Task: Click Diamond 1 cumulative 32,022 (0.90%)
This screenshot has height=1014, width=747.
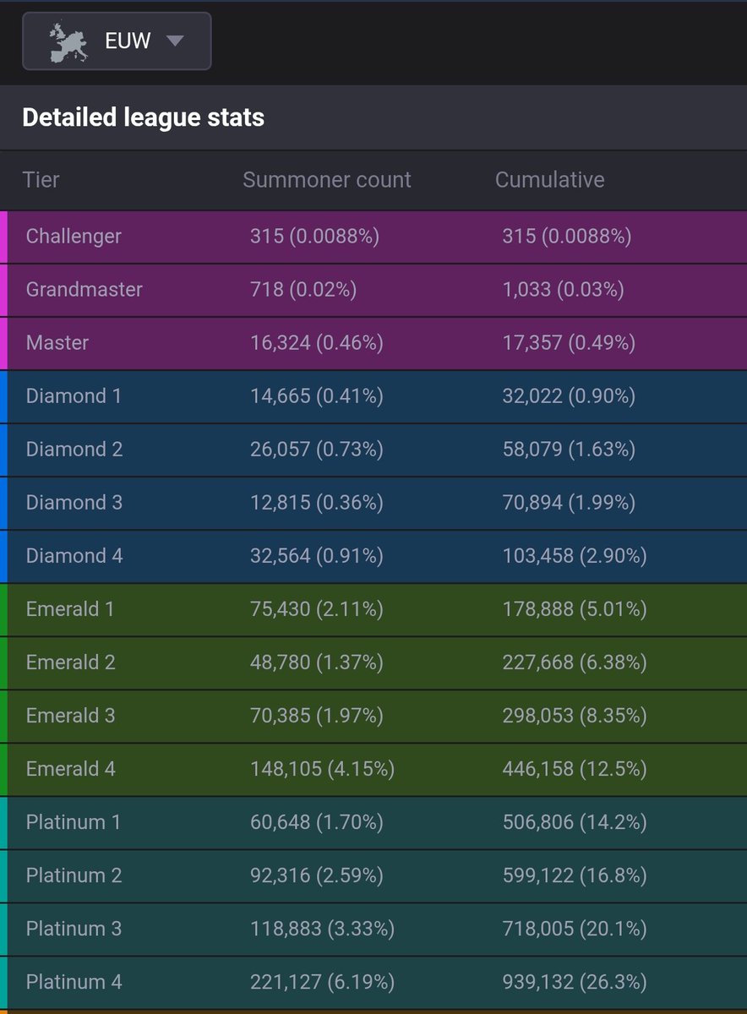Action: 569,396
